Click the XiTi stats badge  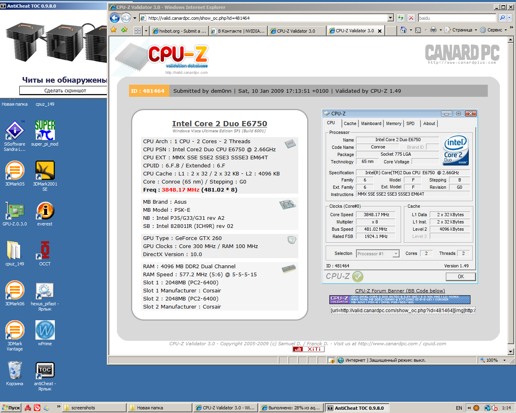pos(308,349)
